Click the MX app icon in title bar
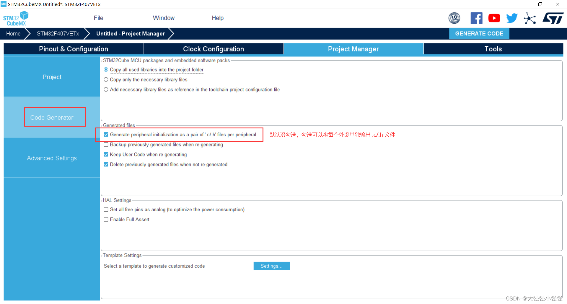 pyautogui.click(x=4, y=4)
